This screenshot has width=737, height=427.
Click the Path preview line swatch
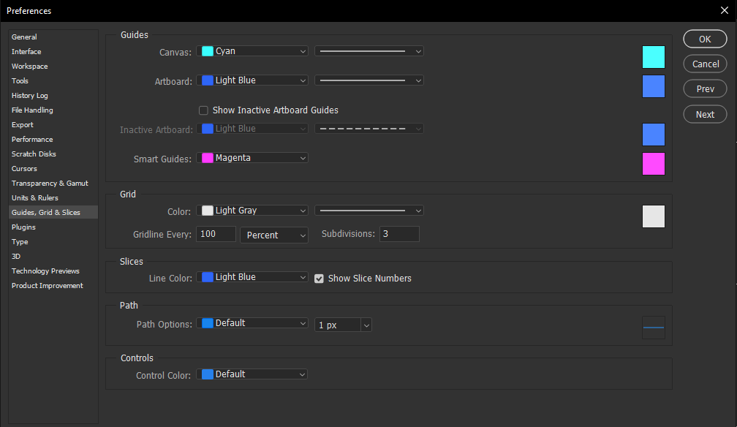tap(653, 328)
